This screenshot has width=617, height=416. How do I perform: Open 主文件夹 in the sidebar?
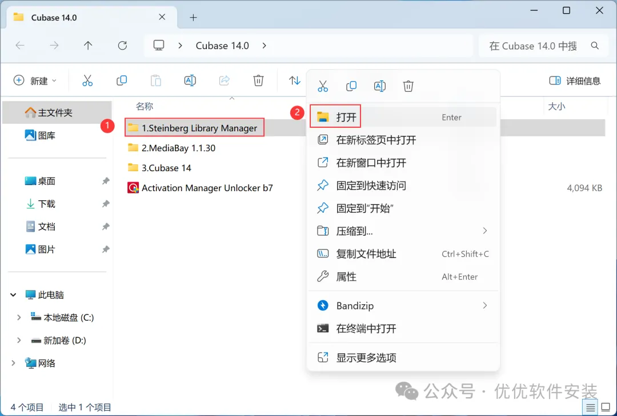click(x=57, y=112)
